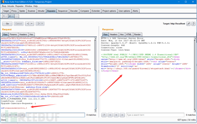Click request search help icon
The image size is (197, 124).
click(4, 115)
